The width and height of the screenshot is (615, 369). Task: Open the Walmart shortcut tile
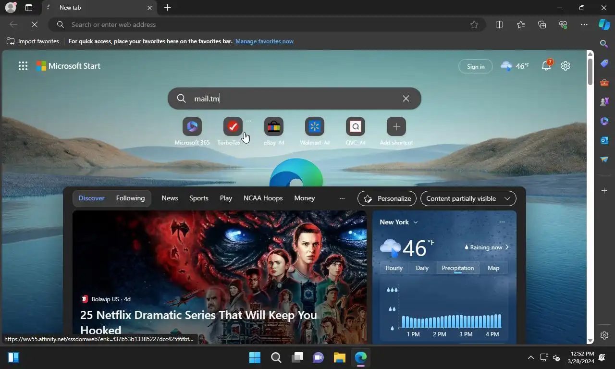(x=315, y=131)
